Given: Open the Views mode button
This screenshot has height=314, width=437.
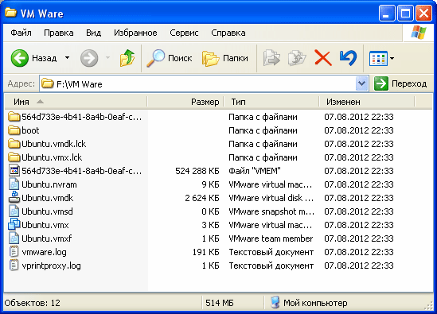Looking at the screenshot, I should pos(378,59).
